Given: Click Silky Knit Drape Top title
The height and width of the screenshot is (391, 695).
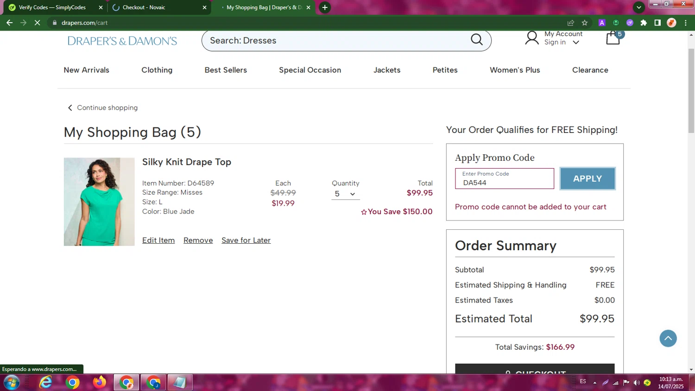Looking at the screenshot, I should [187, 162].
